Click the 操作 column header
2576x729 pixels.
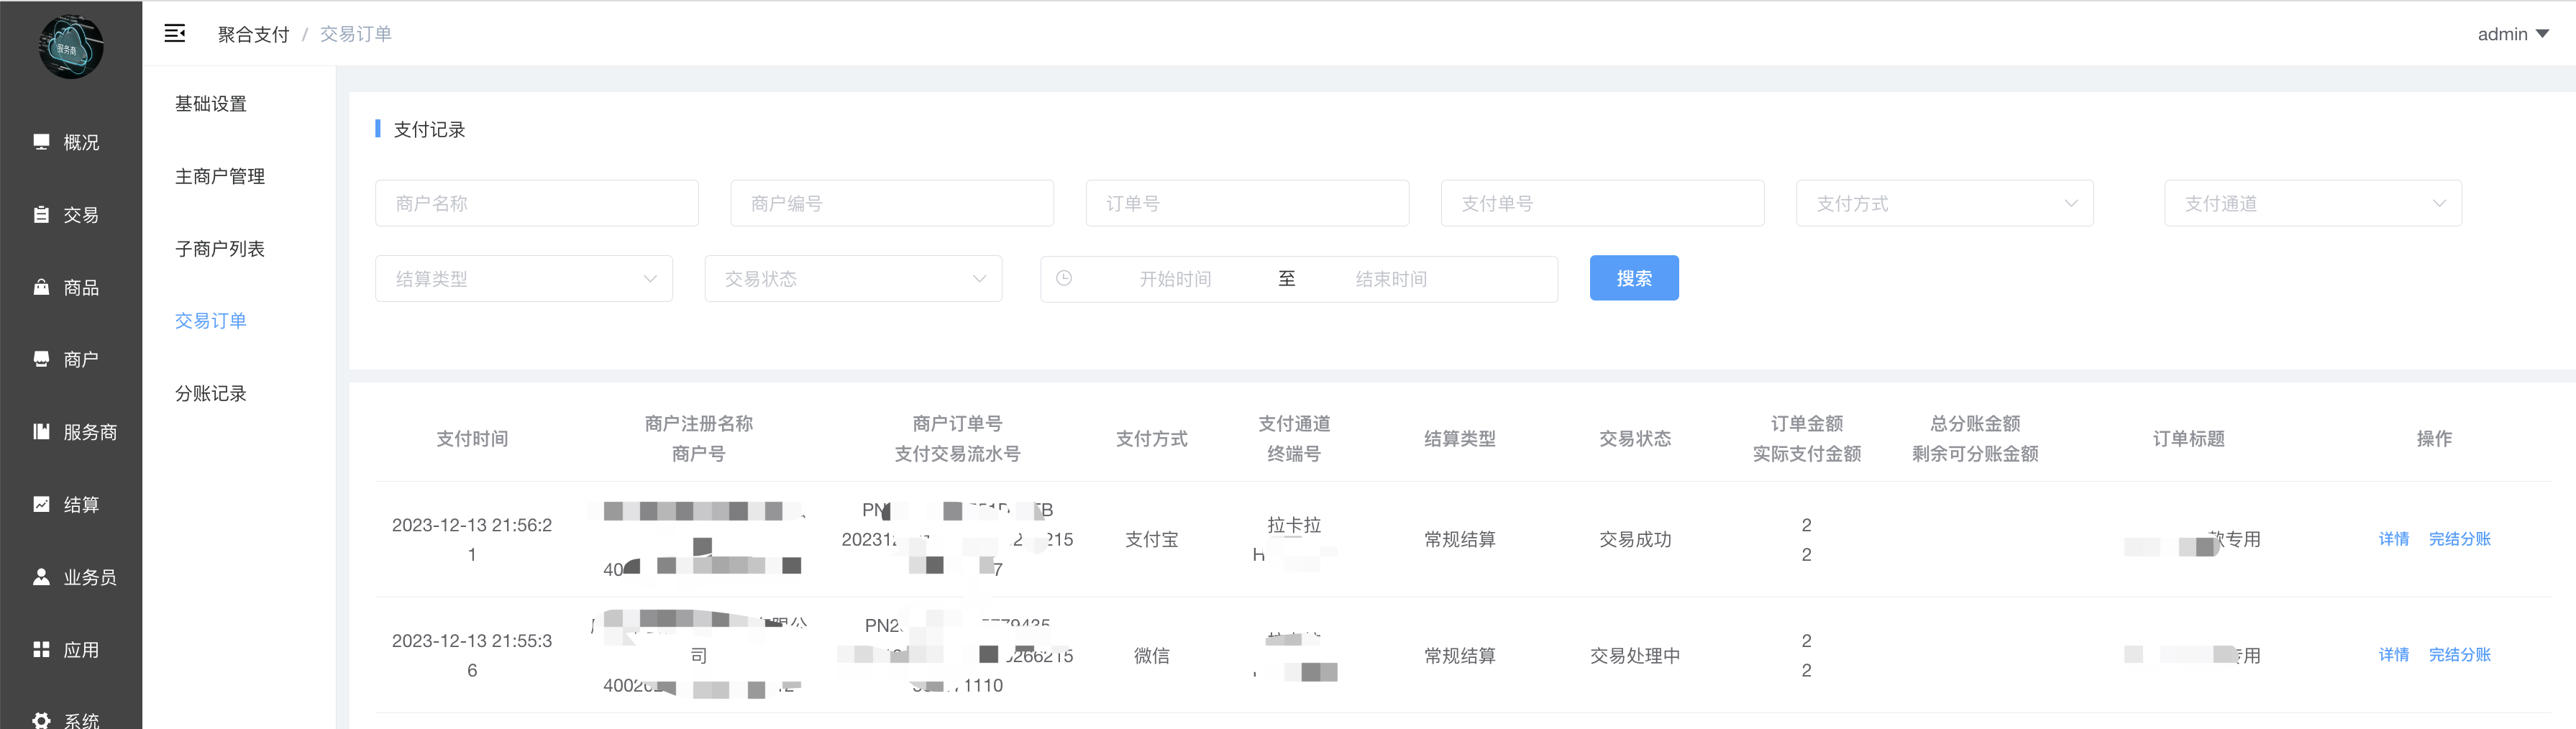pyautogui.click(x=2434, y=438)
